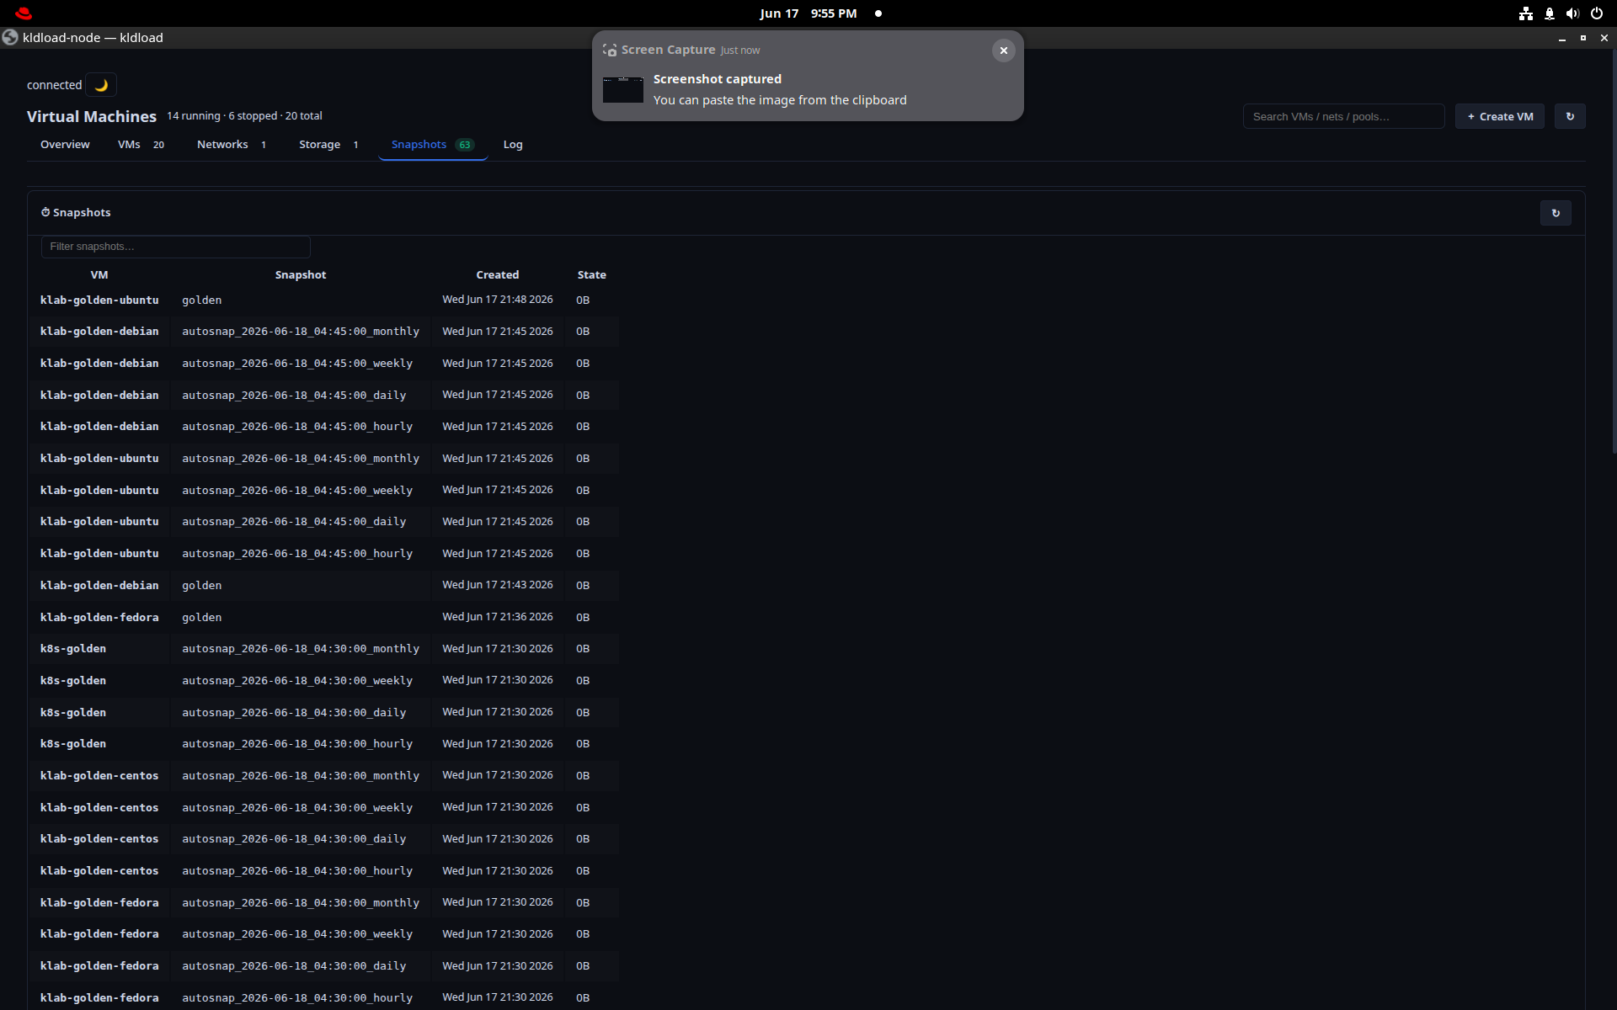This screenshot has height=1010, width=1617.
Task: Select the klab-golden-fedora golden snapshot
Action: 323,618
